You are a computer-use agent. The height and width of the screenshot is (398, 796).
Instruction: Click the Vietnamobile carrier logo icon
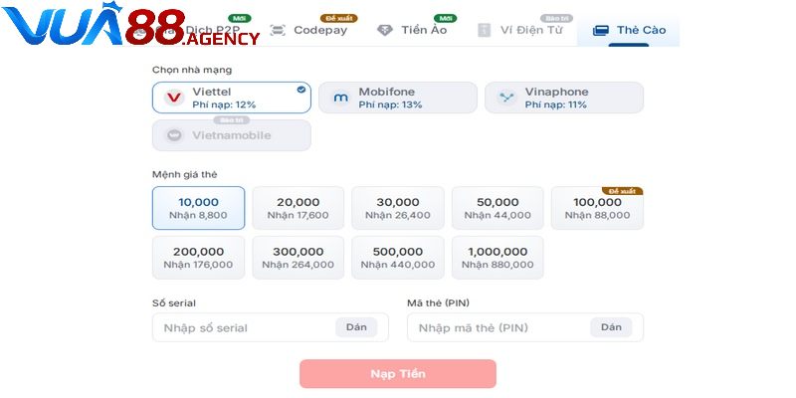coord(174,135)
